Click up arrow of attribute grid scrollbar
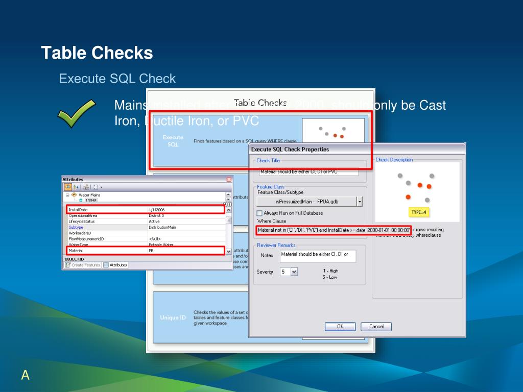 [x=228, y=210]
